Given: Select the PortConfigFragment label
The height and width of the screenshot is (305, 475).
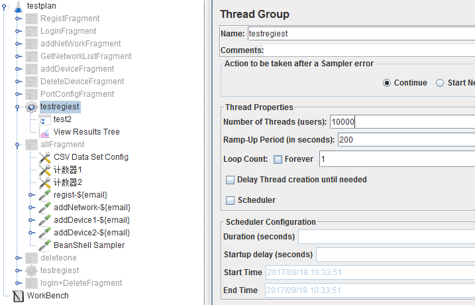Looking at the screenshot, I should point(78,94).
